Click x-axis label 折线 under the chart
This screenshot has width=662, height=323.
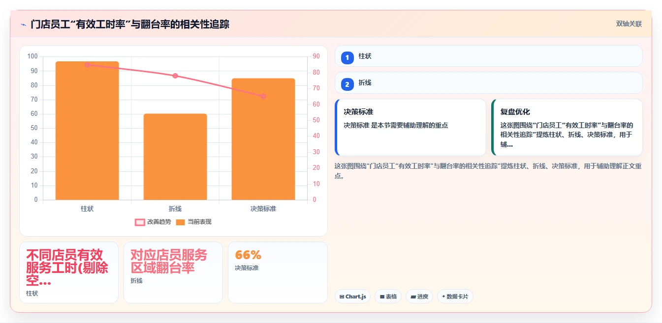tap(175, 209)
